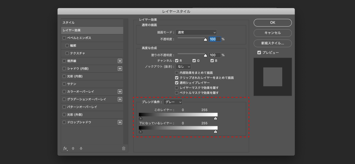Viewport: 355px width, 164px height.
Task: Click the 塗りの不透明度 slider handle
Action: pyautogui.click(x=205, y=55)
